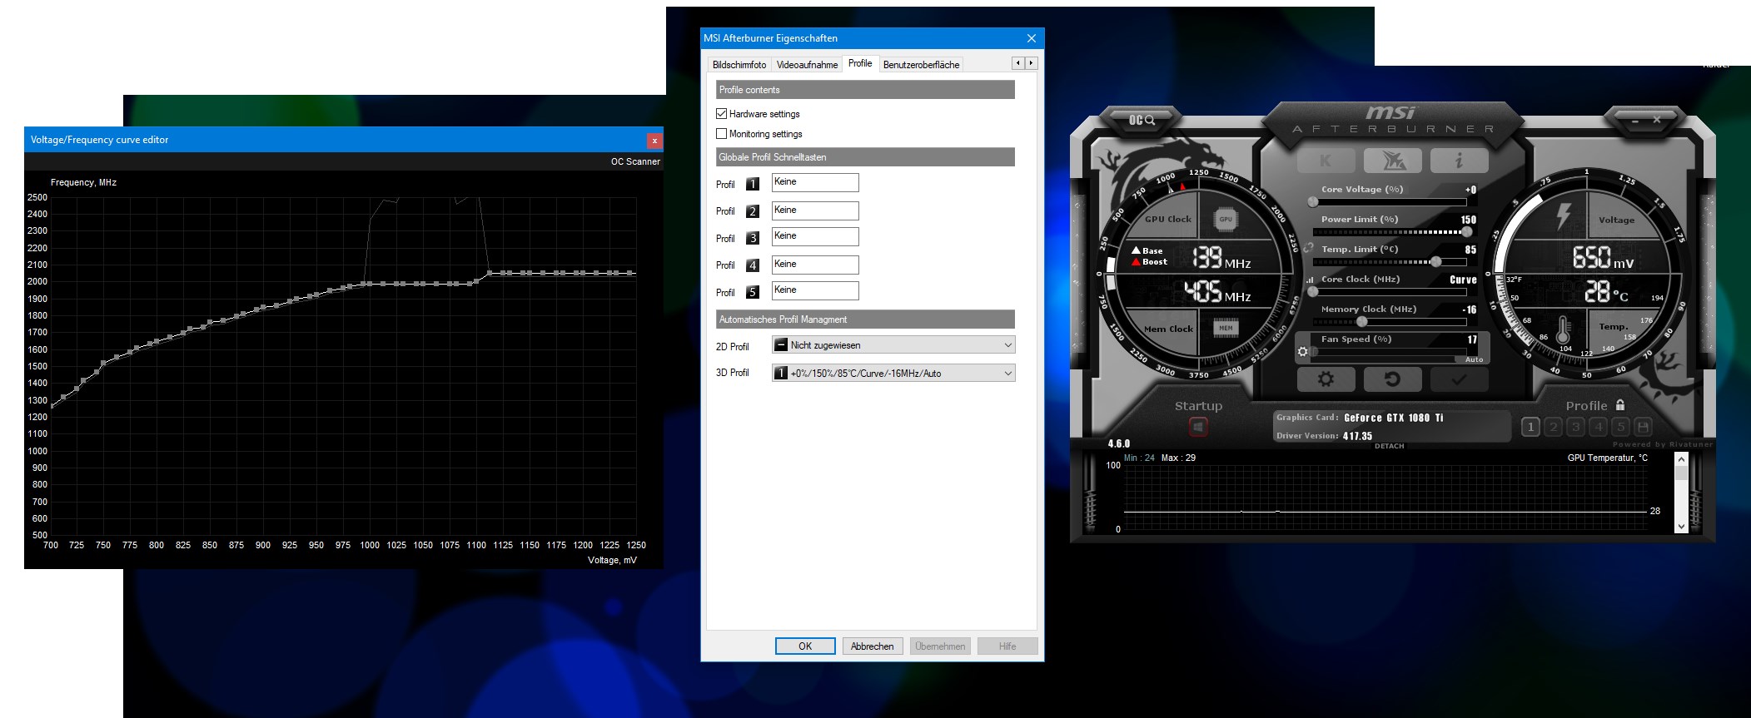Adjust the Memory Clock slider handle
1751x718 pixels.
click(x=1362, y=321)
